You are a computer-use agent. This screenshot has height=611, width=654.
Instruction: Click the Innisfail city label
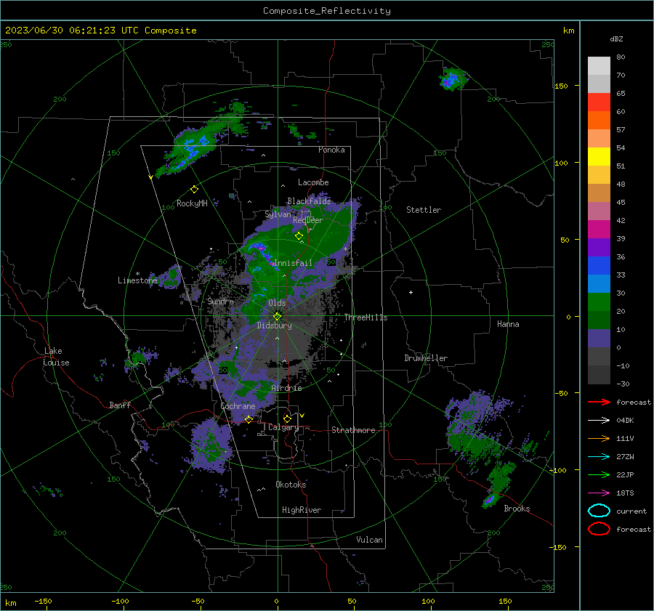pyautogui.click(x=294, y=263)
